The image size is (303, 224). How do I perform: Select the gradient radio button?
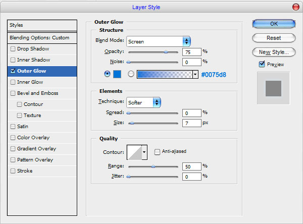tap(131, 74)
